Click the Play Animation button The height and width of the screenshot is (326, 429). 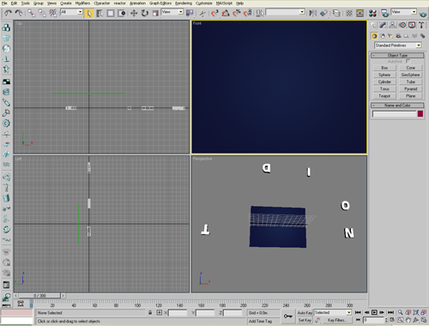coord(374,312)
